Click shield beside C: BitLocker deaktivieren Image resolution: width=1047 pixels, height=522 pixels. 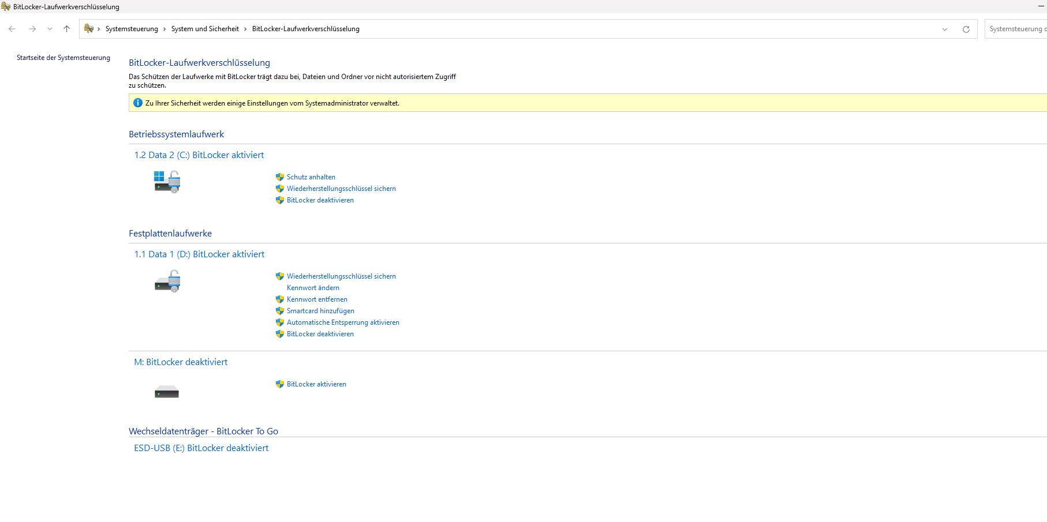pos(280,200)
